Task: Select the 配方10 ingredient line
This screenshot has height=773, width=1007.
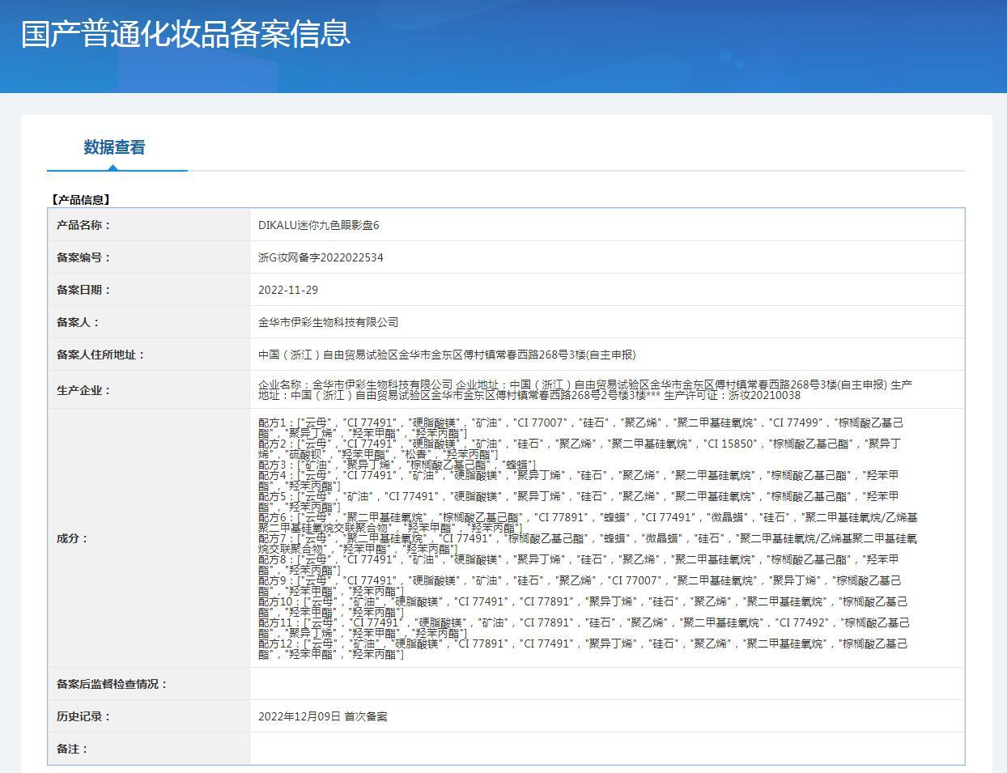Action: coord(584,607)
